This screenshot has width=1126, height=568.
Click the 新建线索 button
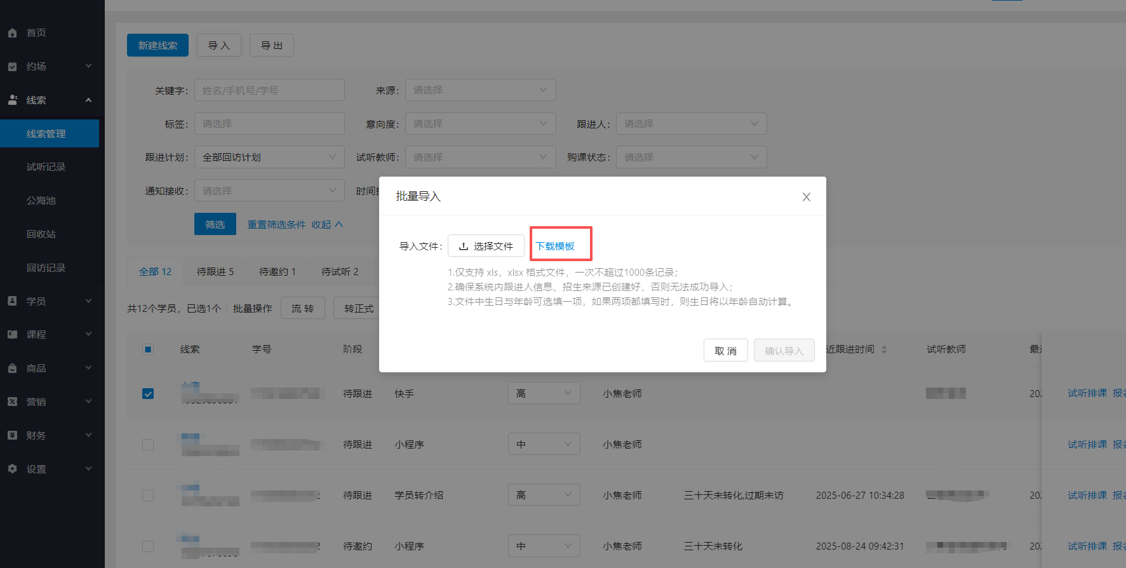click(x=158, y=45)
